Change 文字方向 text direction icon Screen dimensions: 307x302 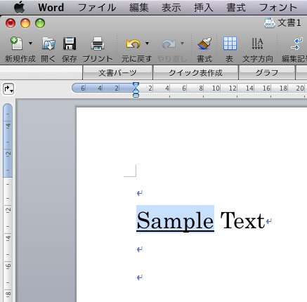tap(257, 44)
